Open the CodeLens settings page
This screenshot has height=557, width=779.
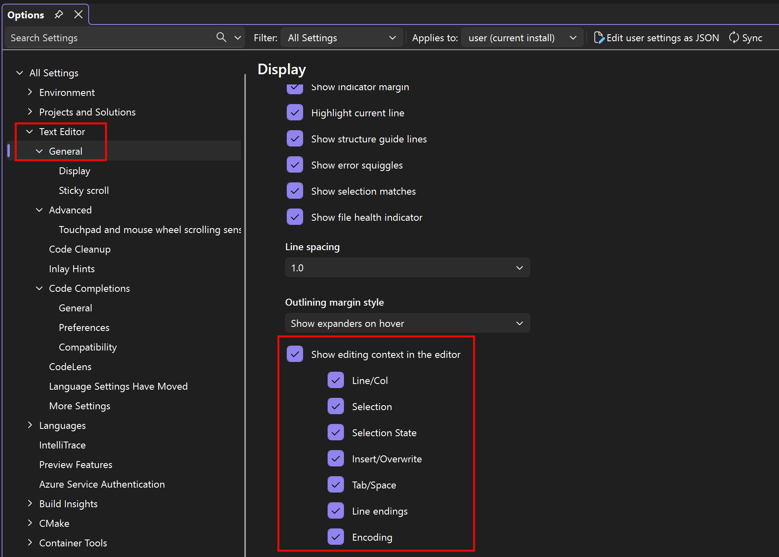[70, 366]
